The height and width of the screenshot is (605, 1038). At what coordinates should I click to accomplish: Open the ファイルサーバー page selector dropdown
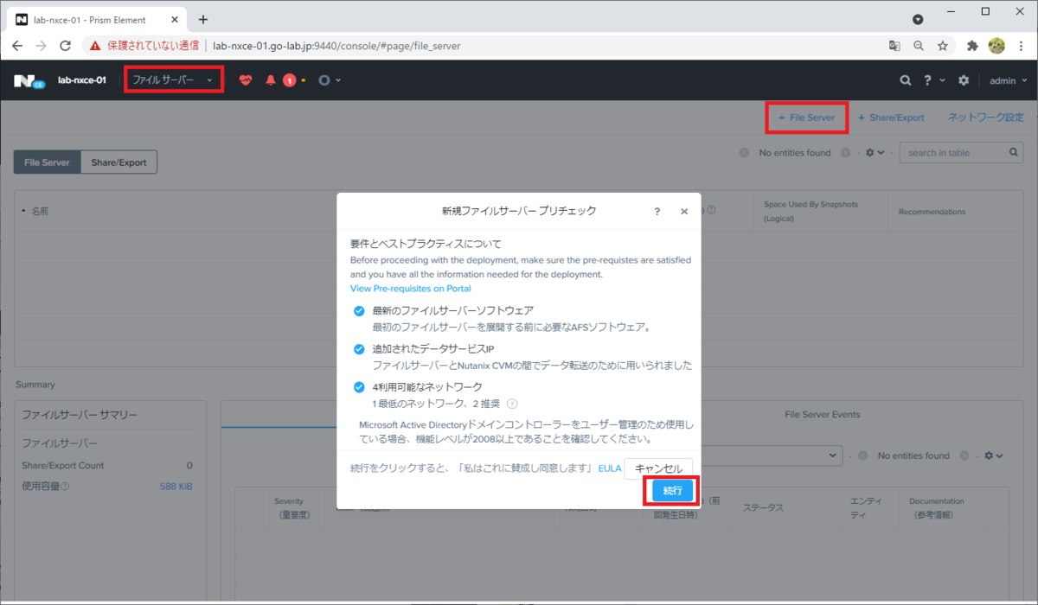coord(173,79)
